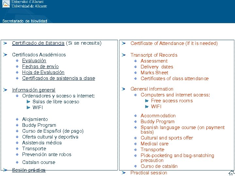Click the Catalan course item

tap(39, 162)
